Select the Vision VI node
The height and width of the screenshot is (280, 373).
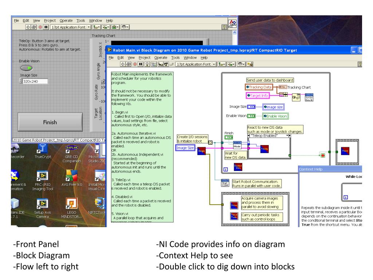(x=234, y=205)
